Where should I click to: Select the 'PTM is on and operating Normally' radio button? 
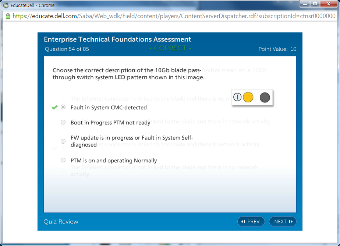(x=63, y=160)
